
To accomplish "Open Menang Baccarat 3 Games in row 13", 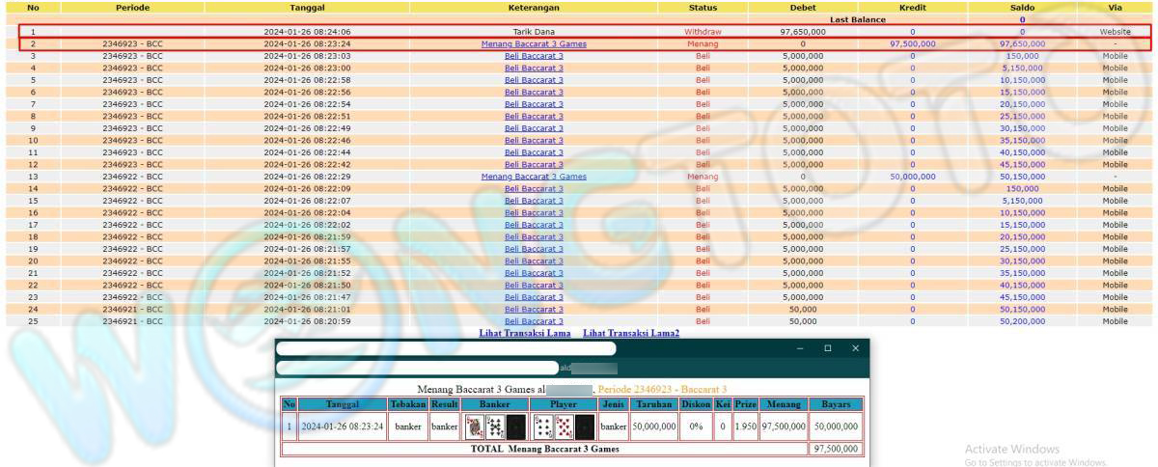I will point(534,177).
